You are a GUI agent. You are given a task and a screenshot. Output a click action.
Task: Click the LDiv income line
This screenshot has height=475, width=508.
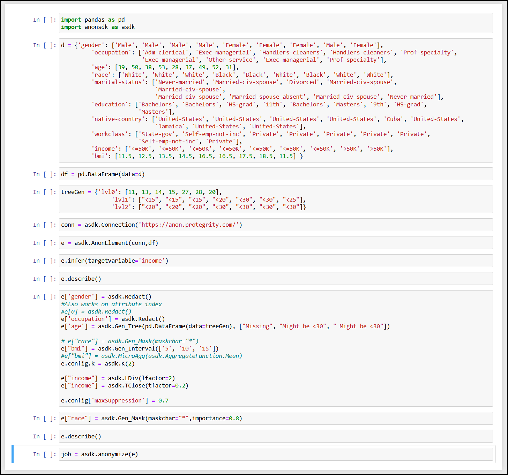pyautogui.click(x=118, y=378)
